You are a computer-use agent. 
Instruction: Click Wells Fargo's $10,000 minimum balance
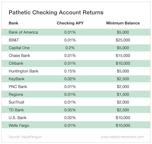click(123, 125)
